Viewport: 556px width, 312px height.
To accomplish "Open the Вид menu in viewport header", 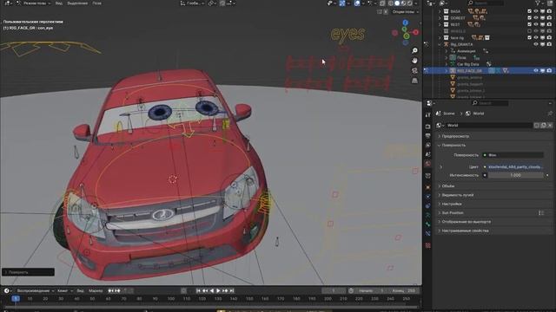I will (59, 3).
